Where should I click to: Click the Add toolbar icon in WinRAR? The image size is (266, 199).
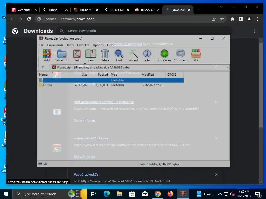[x=47, y=56]
